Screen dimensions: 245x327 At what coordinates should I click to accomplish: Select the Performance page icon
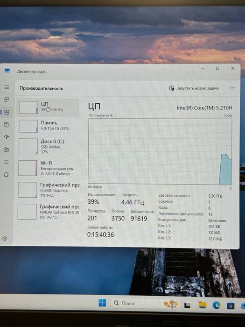tap(7, 112)
